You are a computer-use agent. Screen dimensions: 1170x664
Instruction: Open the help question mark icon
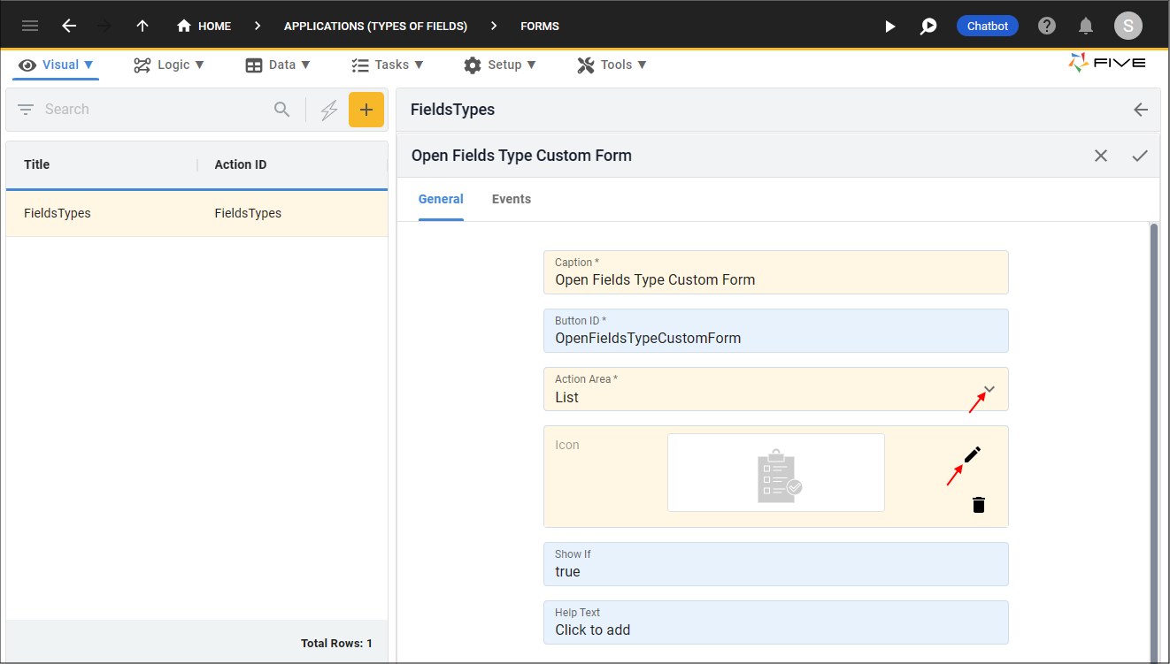[x=1047, y=27]
